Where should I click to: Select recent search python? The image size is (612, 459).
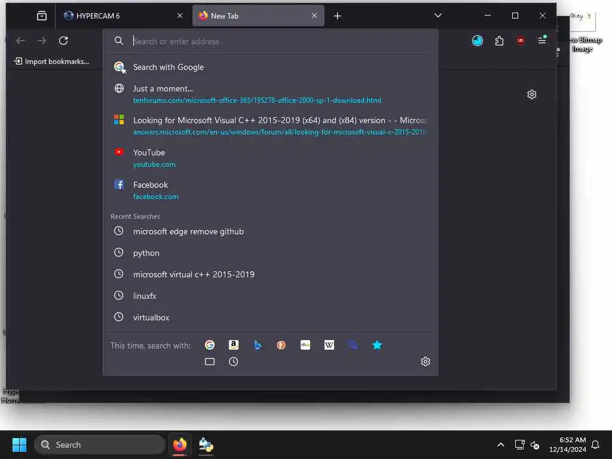270,253
